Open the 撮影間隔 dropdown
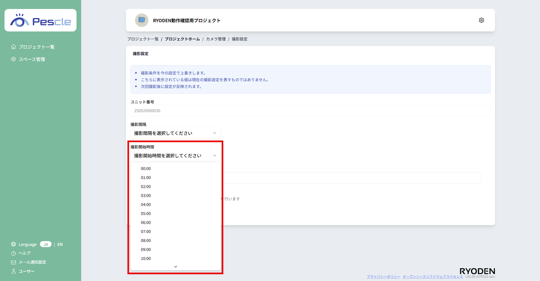This screenshot has height=281, width=540. [x=175, y=133]
